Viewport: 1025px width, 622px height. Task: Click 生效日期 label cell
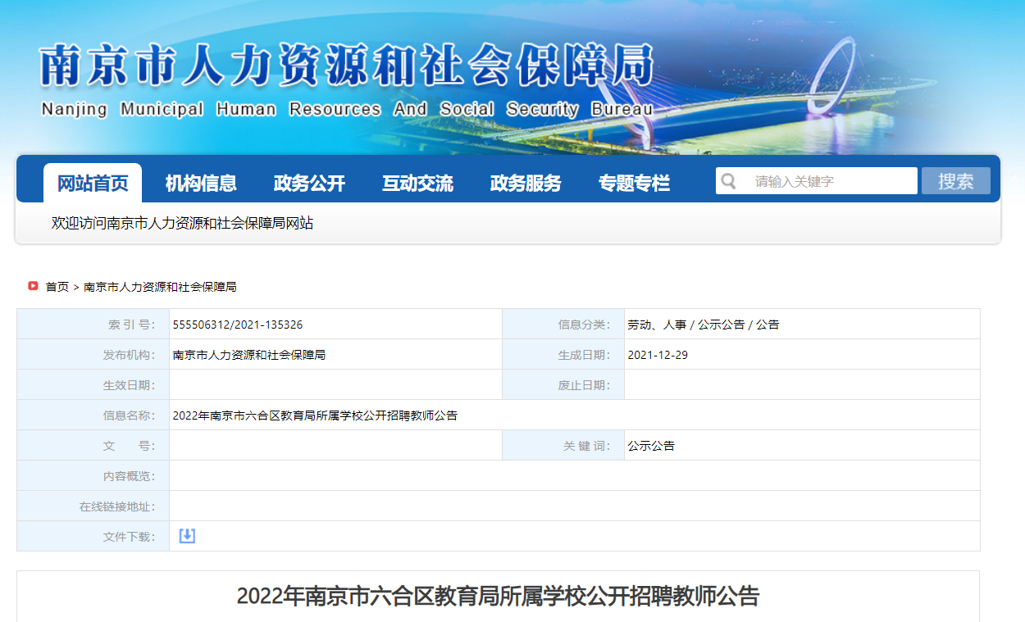coord(93,385)
